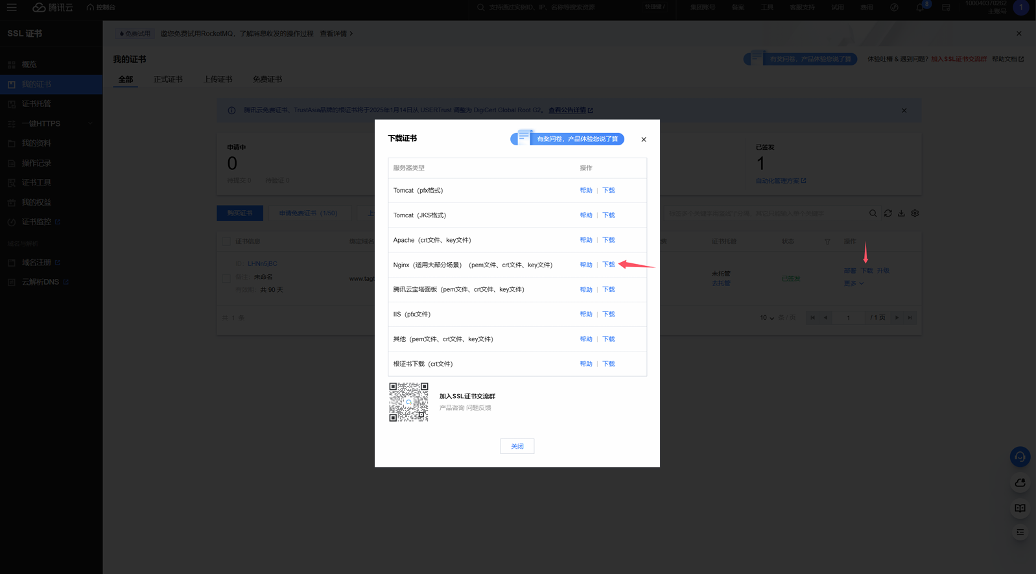
Task: Toggle the select-all certificates checkbox
Action: click(x=226, y=241)
